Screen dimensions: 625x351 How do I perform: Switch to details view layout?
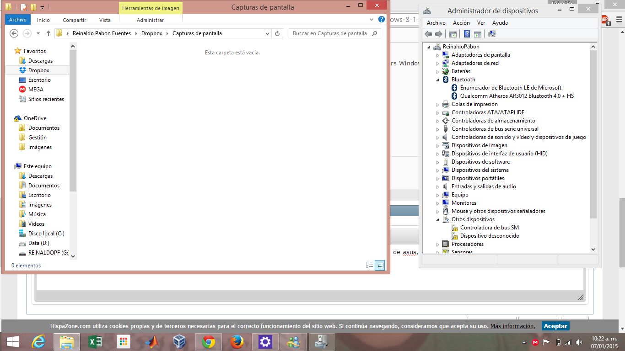370,265
